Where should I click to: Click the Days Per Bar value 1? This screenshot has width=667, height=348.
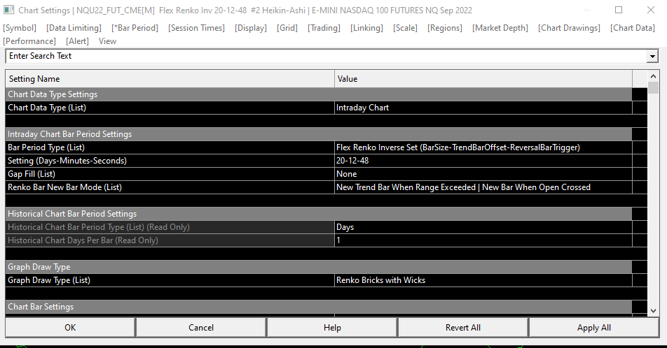(x=483, y=240)
